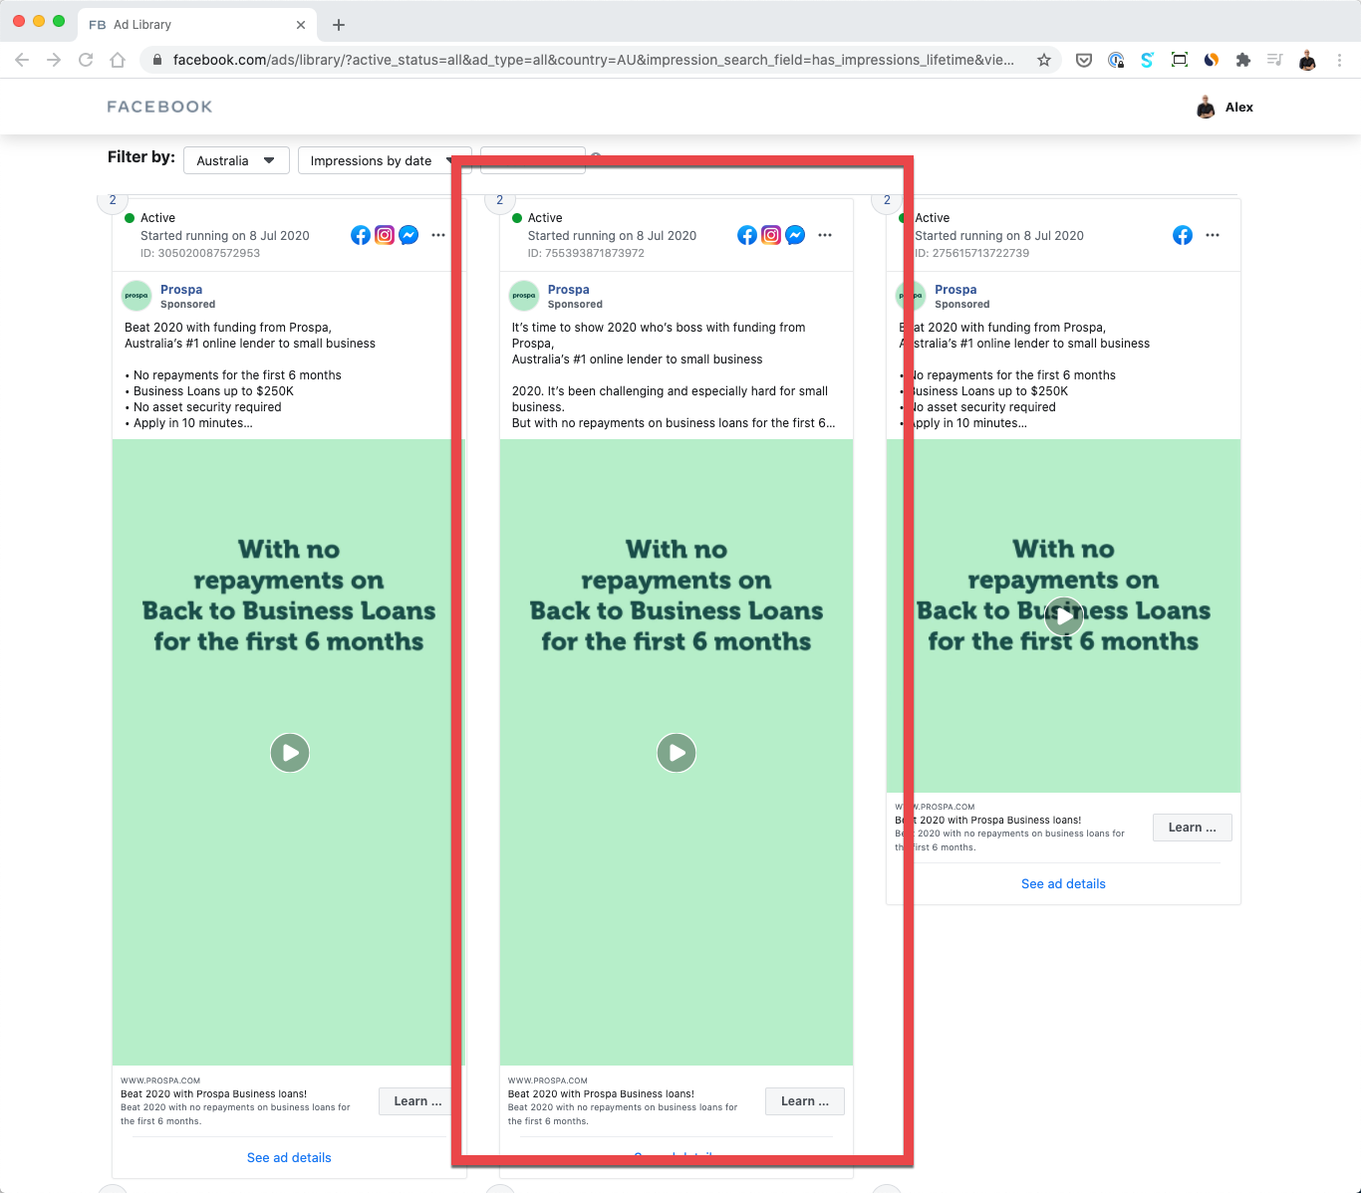Click Facebook platform icon on ad ID 755393871873972
This screenshot has width=1361, height=1193.
(x=747, y=235)
